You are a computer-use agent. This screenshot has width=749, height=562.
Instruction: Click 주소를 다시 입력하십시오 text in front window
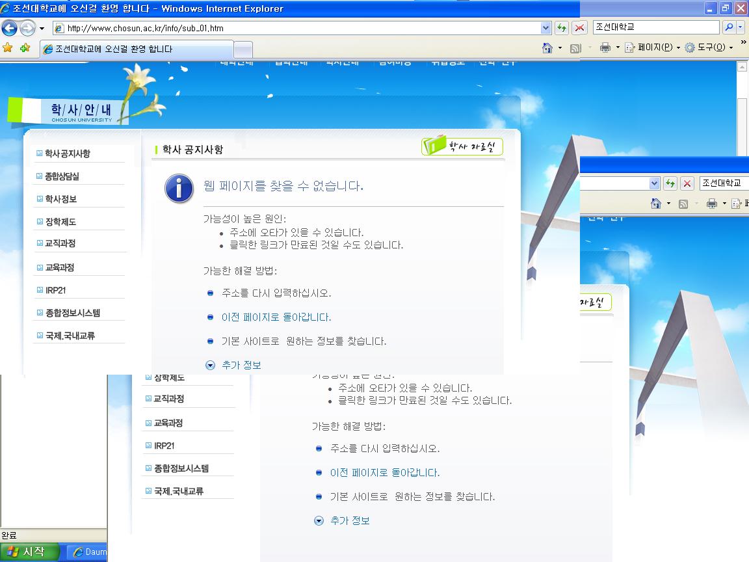(276, 293)
